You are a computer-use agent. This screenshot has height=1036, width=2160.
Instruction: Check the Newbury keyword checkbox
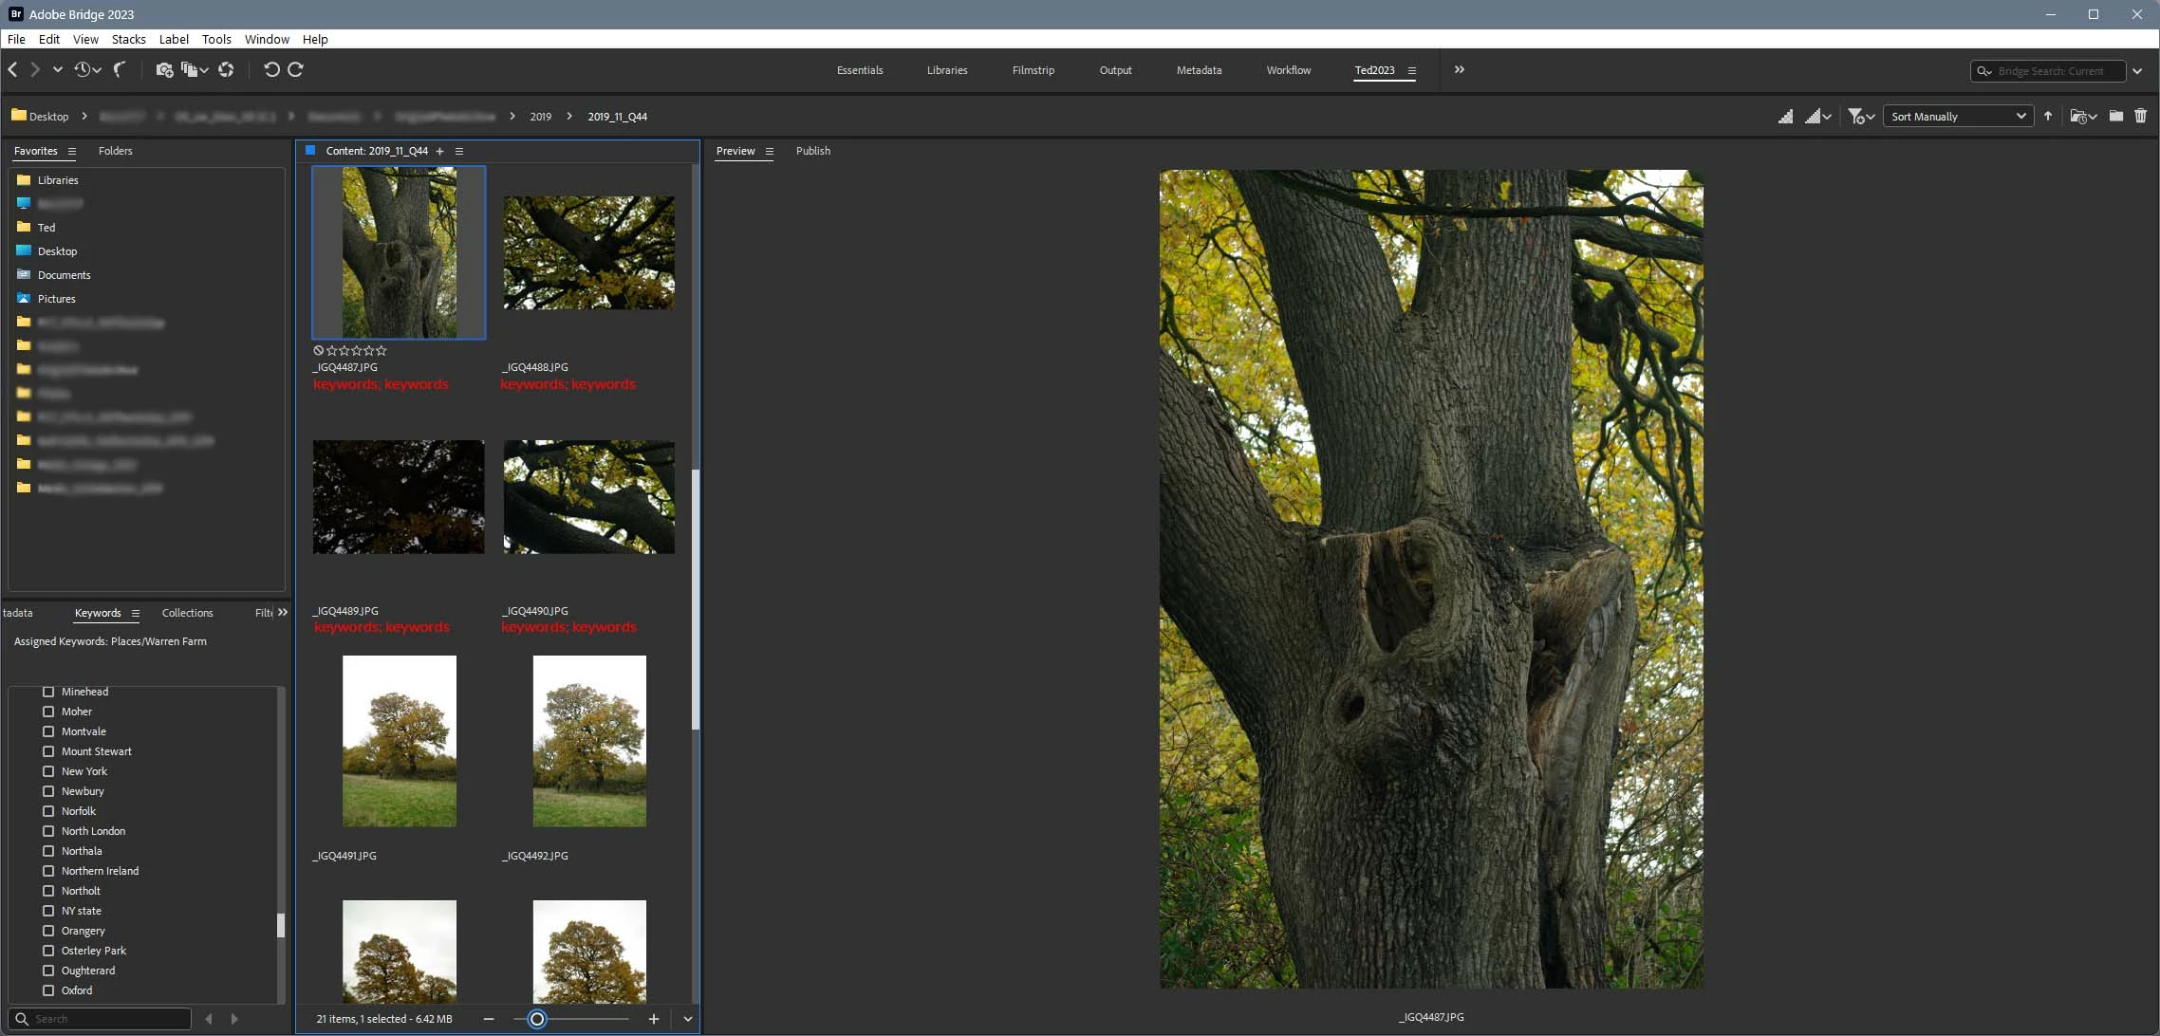click(48, 791)
